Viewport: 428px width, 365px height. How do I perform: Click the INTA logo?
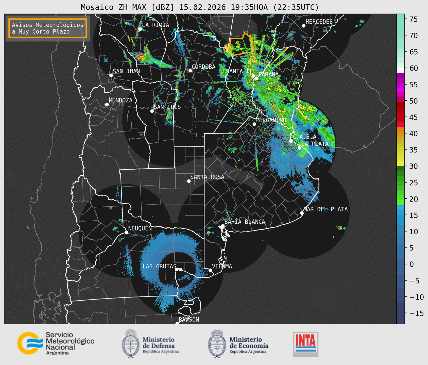tap(305, 344)
